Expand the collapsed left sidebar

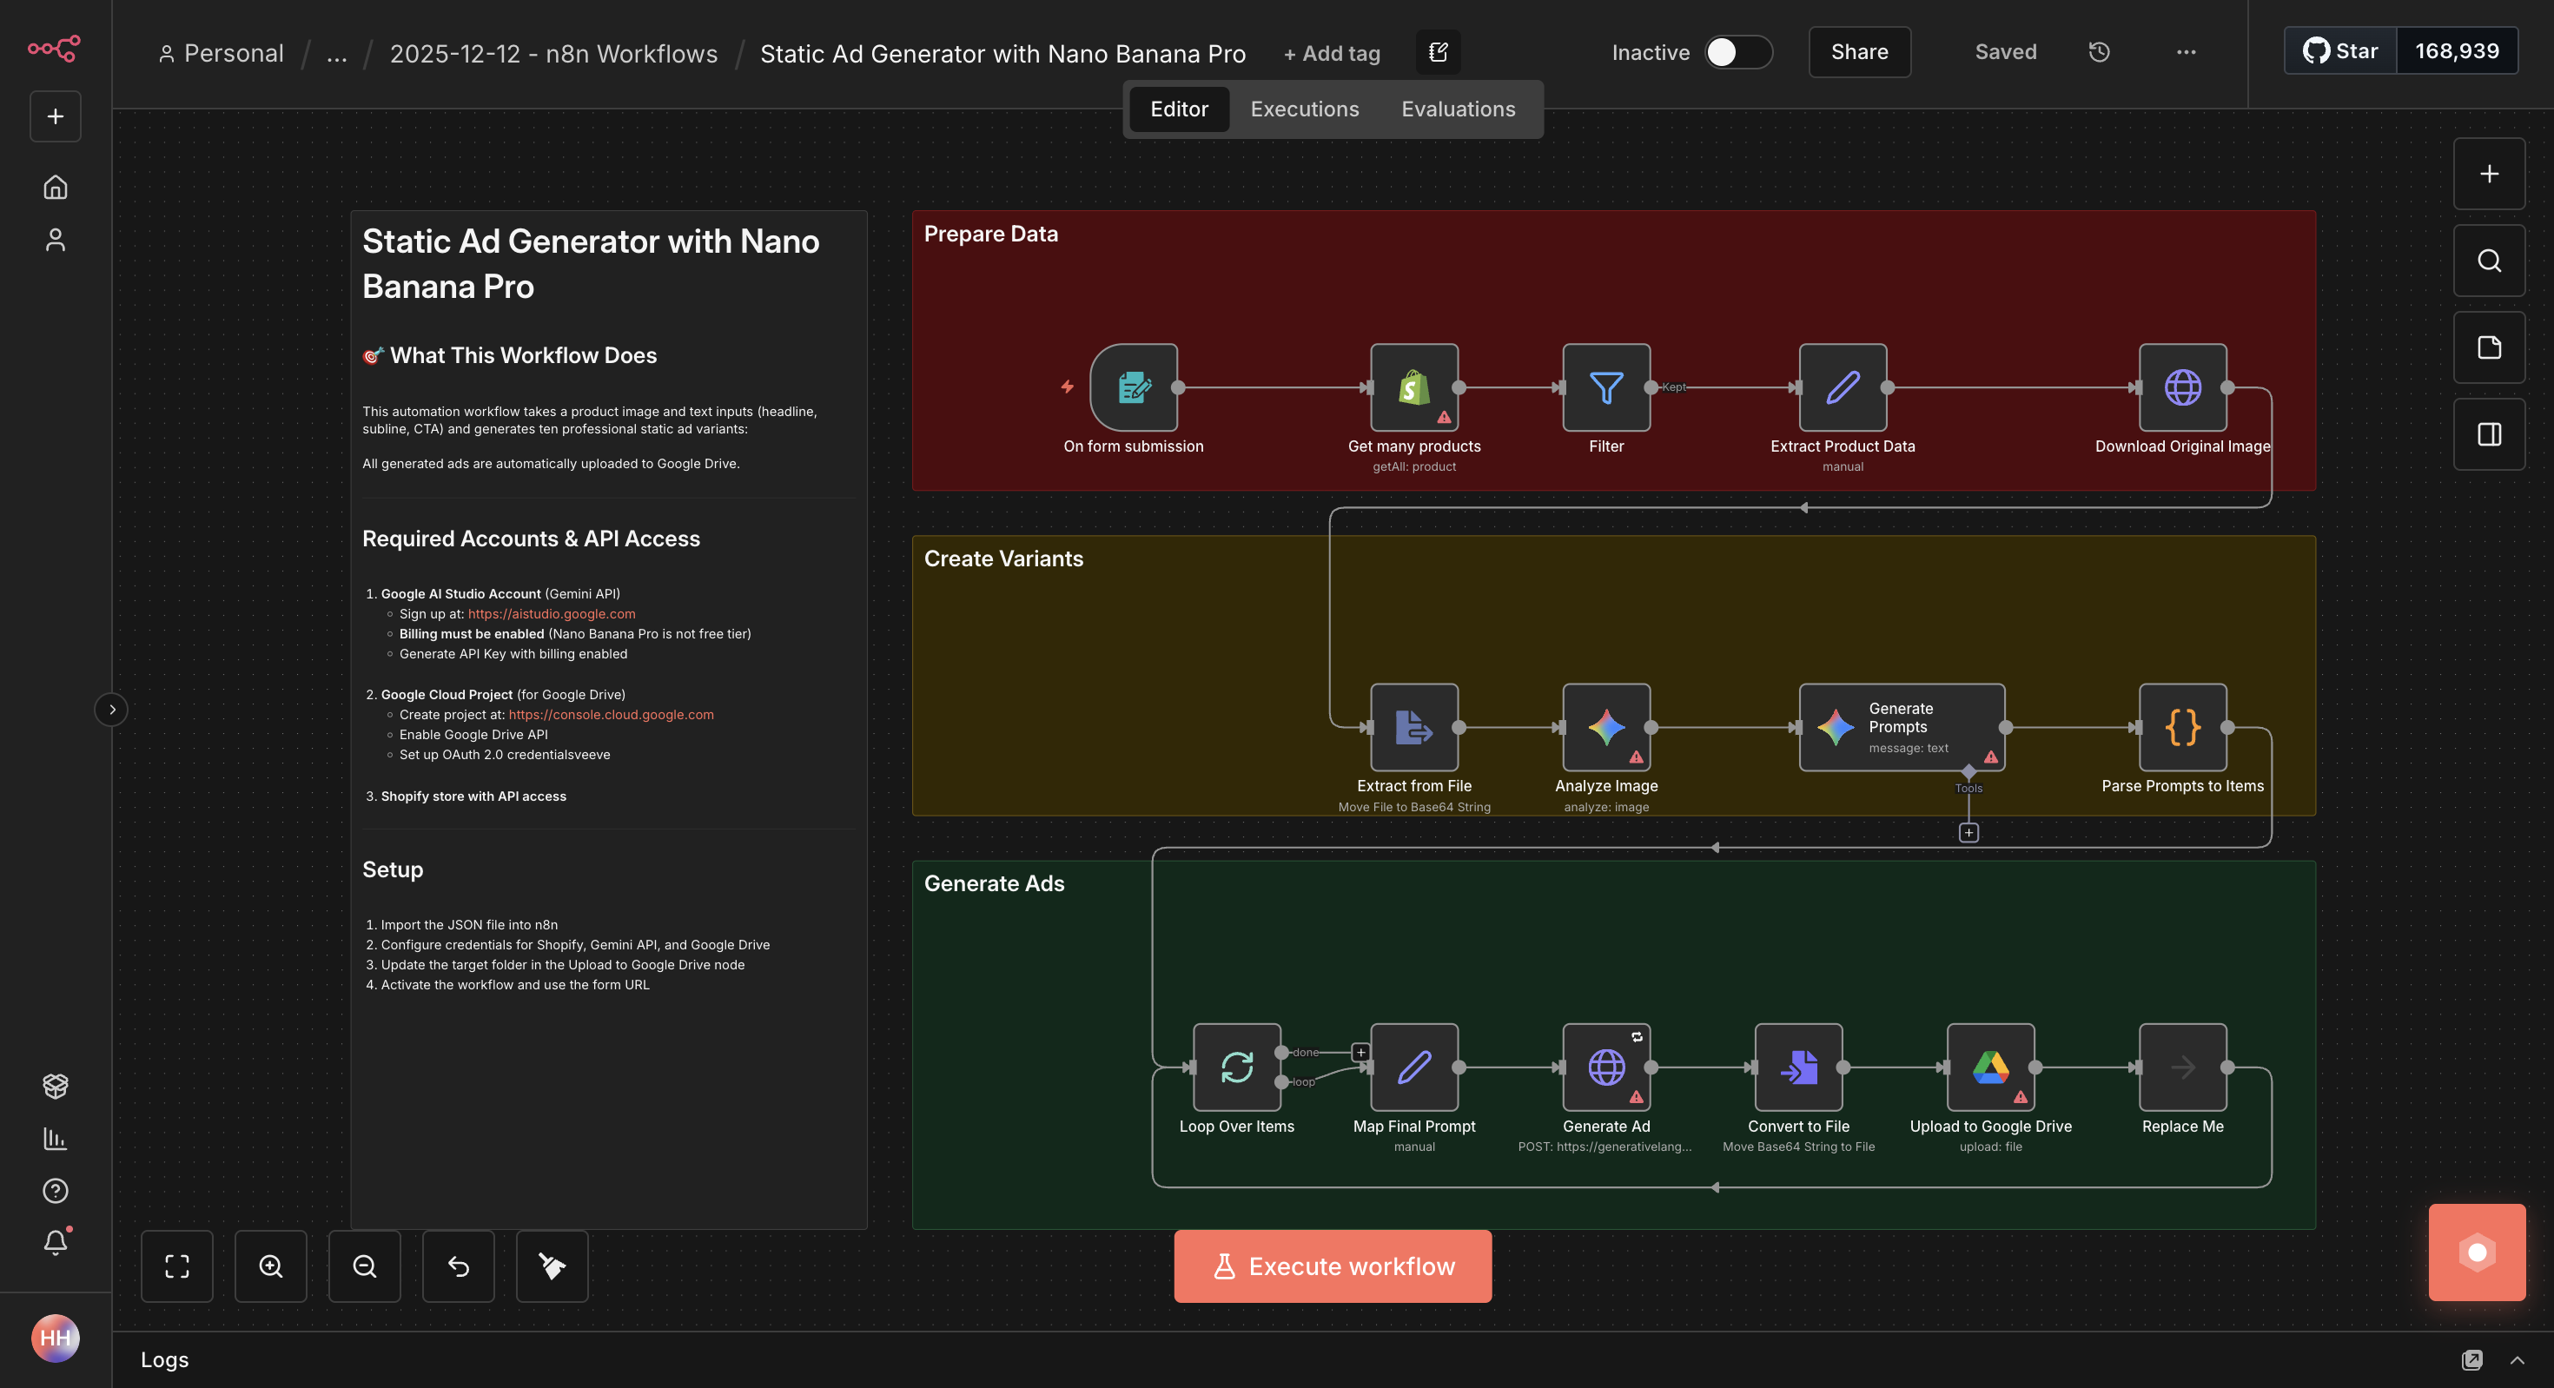[111, 709]
